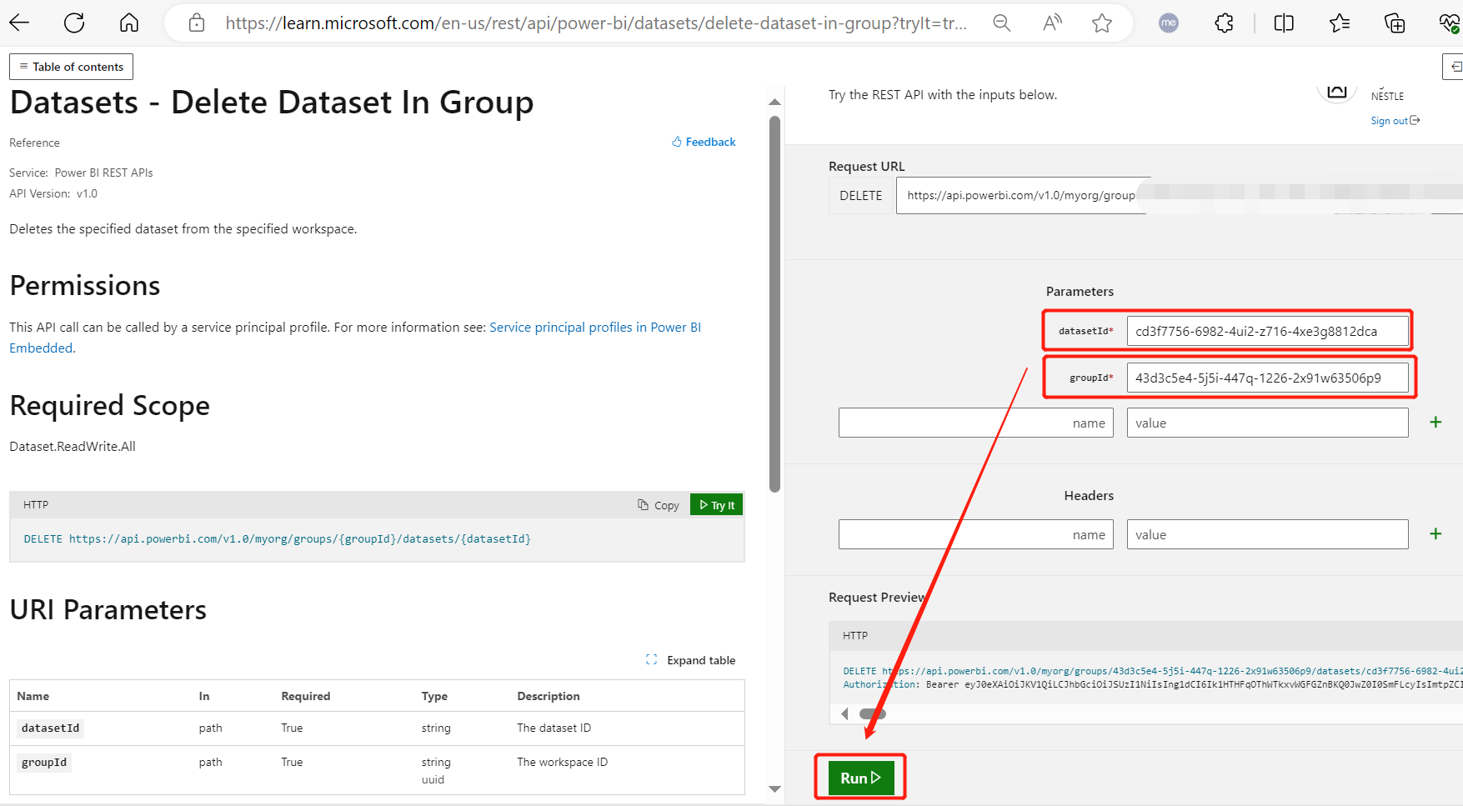Copy the HTTP code snippet
Screen dimensions: 1463x806
click(x=659, y=505)
